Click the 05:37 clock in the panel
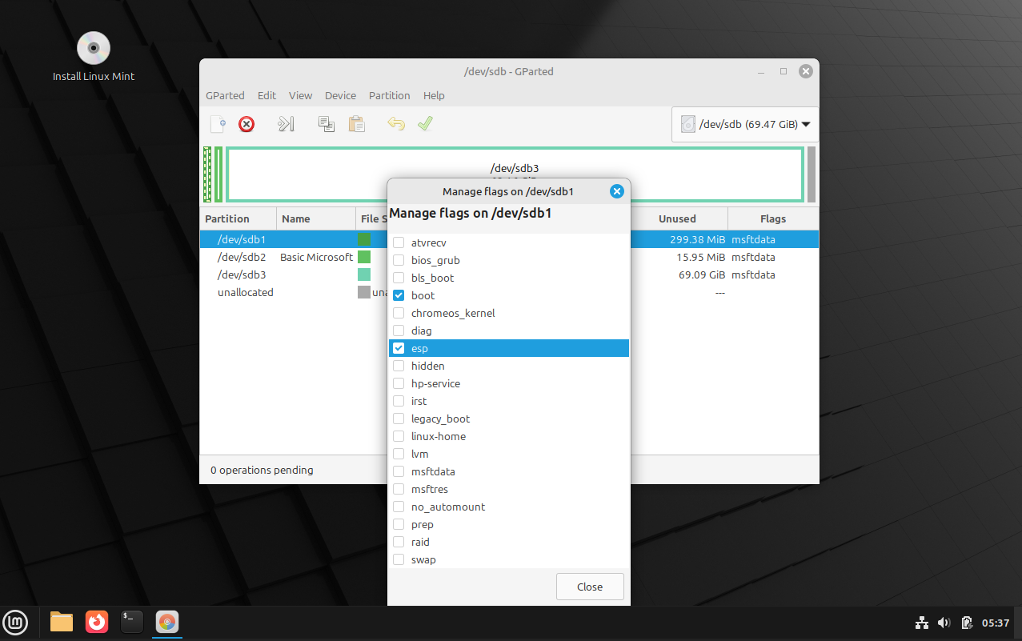Viewport: 1022px width, 641px height. pyautogui.click(x=996, y=623)
